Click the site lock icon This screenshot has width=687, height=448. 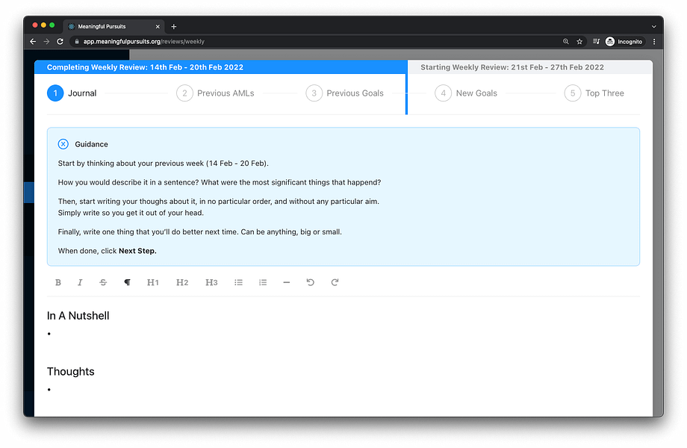(x=77, y=42)
